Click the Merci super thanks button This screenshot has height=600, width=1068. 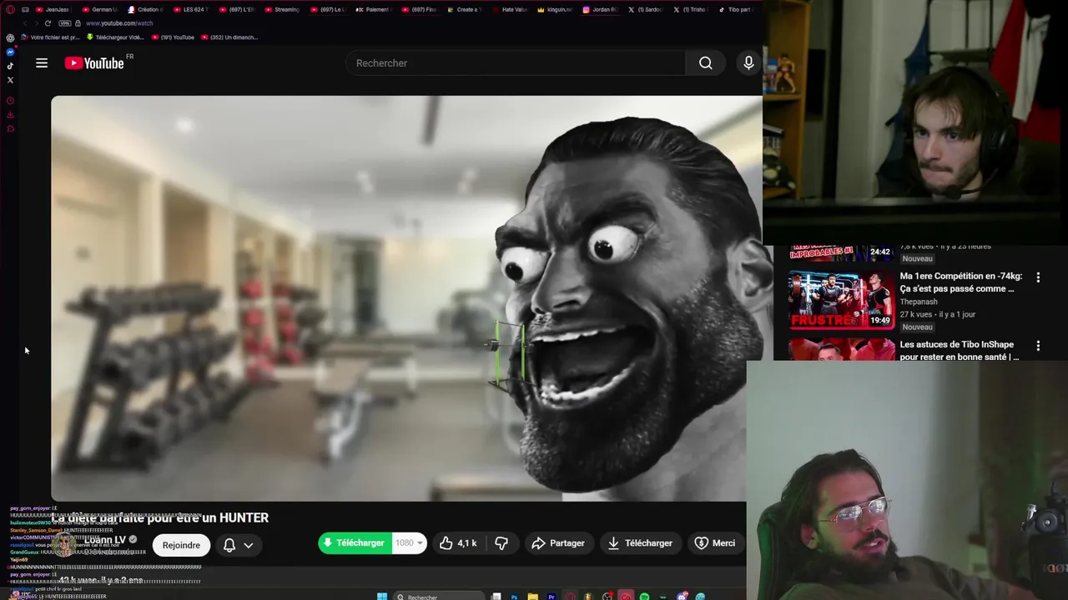715,543
